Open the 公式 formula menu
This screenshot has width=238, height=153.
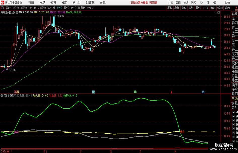(x=186, y=3)
